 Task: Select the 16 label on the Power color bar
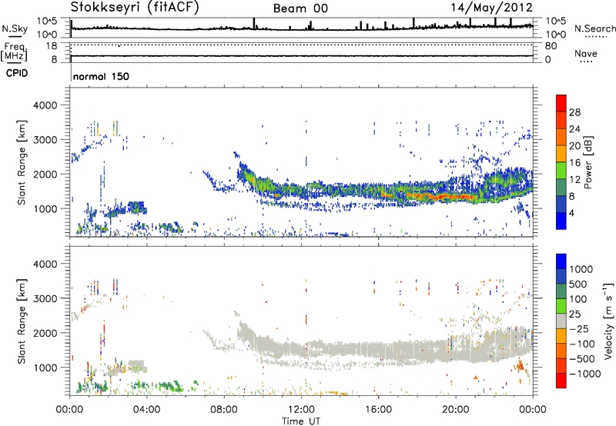coord(574,163)
